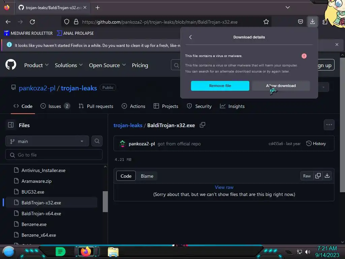Viewport: 345px width, 259px height.
Task: Switch to the Blame view
Action: [147, 176]
